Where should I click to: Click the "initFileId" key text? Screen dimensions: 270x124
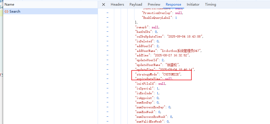click(145, 84)
